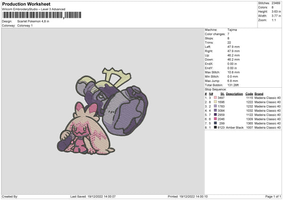Click the dark purple swatch for thread 2959
283x200 pixels.
(x=215, y=115)
